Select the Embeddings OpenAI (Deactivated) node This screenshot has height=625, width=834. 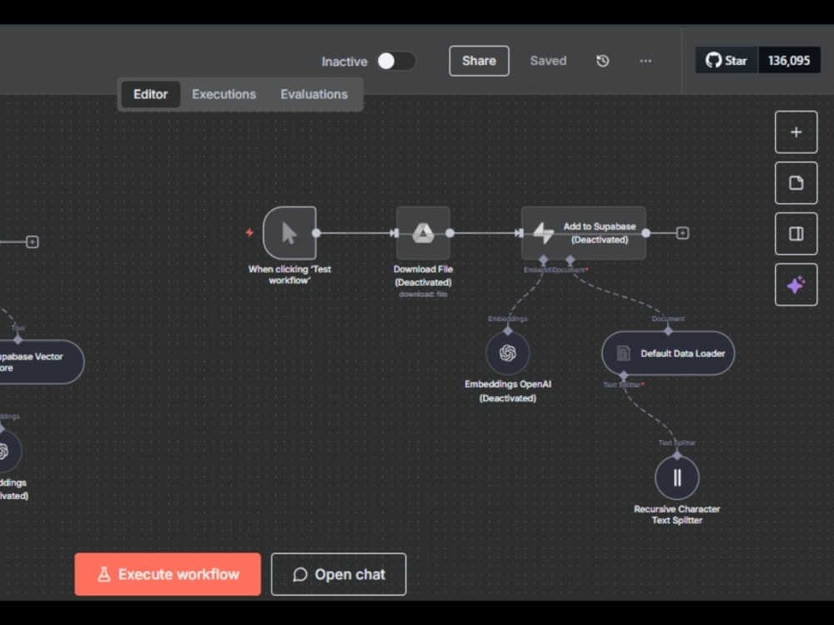pyautogui.click(x=507, y=352)
